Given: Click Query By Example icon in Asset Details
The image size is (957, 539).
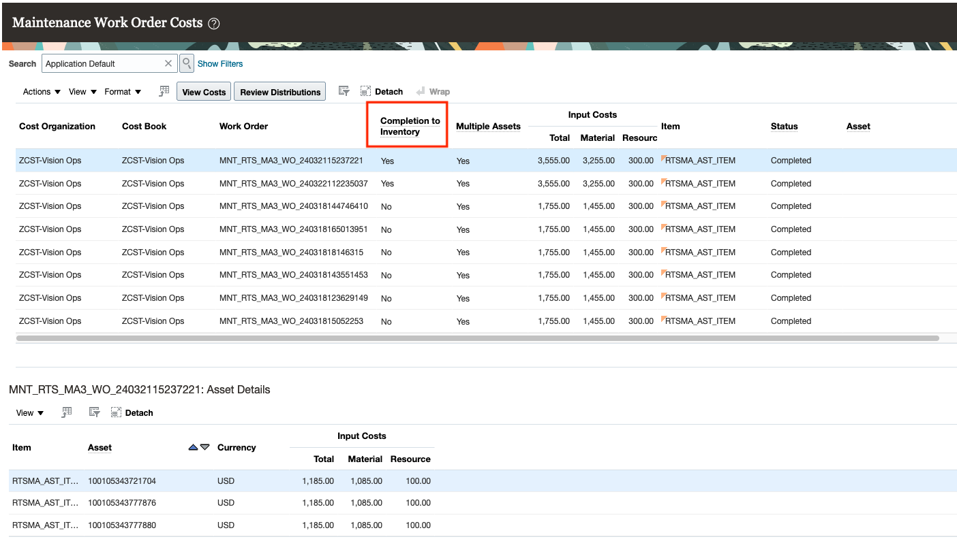Looking at the screenshot, I should click(95, 412).
